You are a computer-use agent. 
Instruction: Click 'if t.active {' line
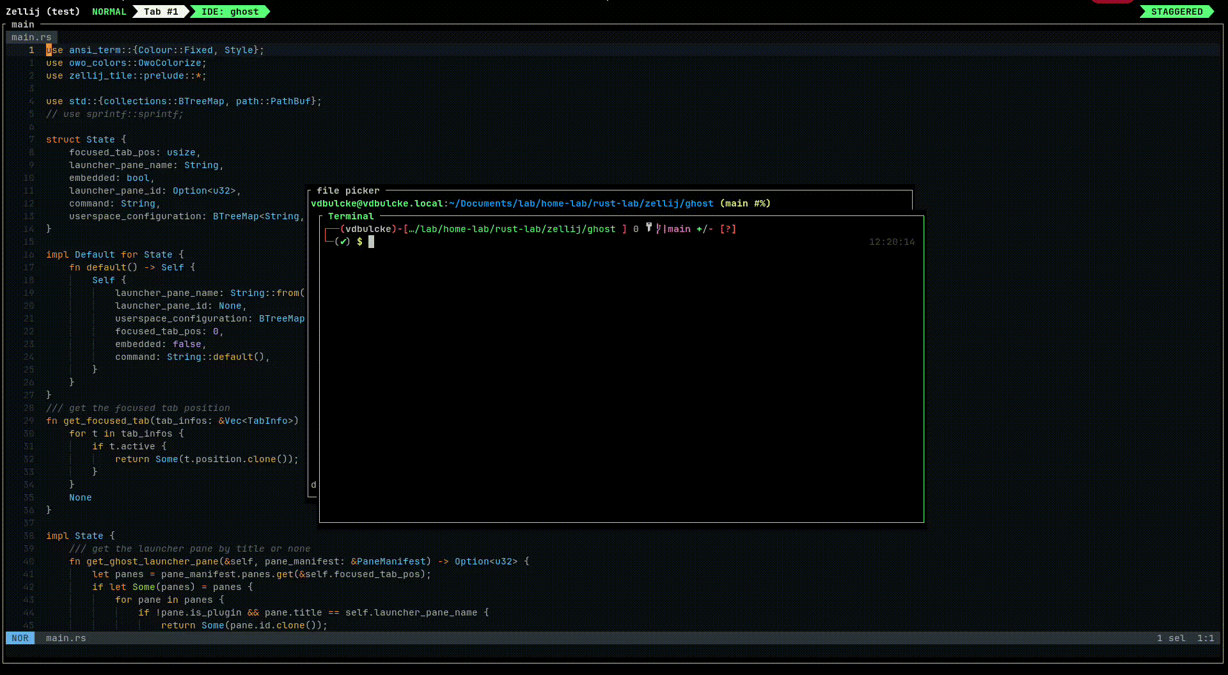[x=129, y=446]
